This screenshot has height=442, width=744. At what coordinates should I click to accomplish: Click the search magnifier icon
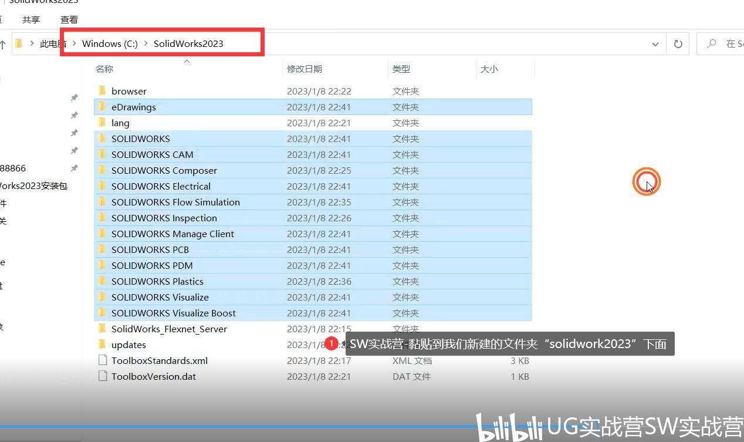pos(712,43)
